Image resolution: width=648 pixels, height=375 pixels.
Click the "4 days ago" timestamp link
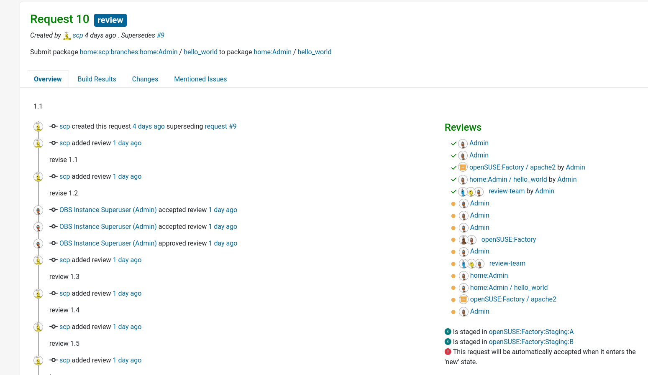[148, 126]
